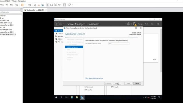
Task: Click the stretch guest display icon
Action: pyautogui.click(x=70, y=5)
